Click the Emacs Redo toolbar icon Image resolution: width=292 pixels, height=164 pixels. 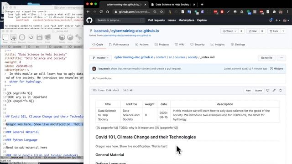70,38
